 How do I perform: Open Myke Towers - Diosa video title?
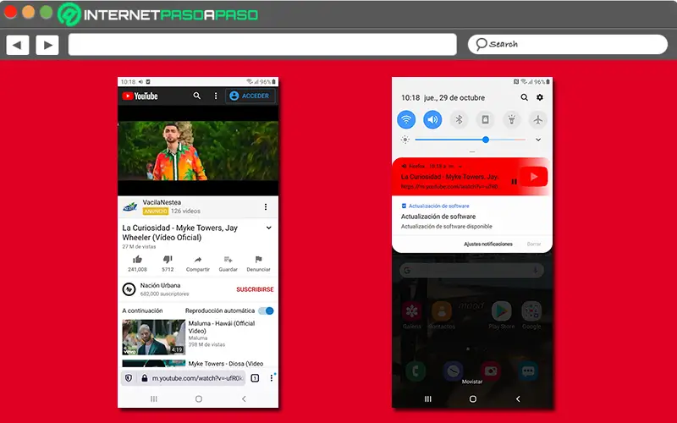[226, 364]
